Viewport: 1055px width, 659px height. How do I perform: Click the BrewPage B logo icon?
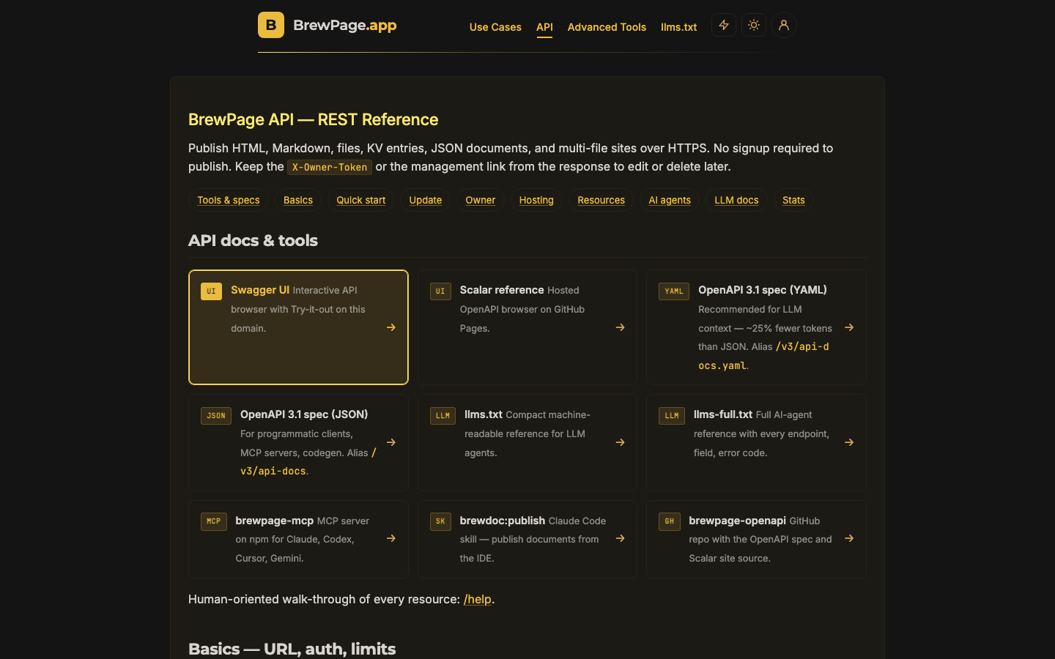(271, 25)
